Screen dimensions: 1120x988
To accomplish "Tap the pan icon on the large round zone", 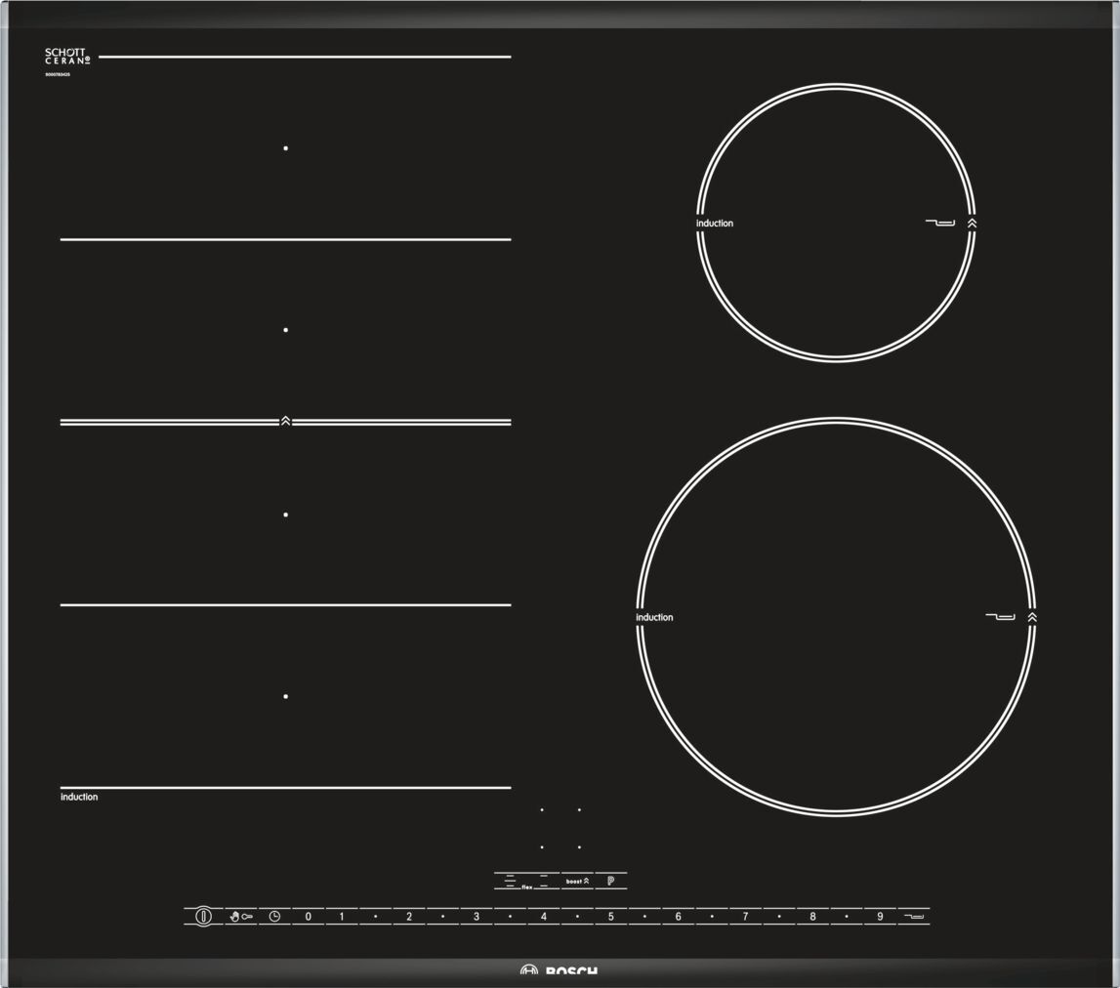I will coord(1000,617).
